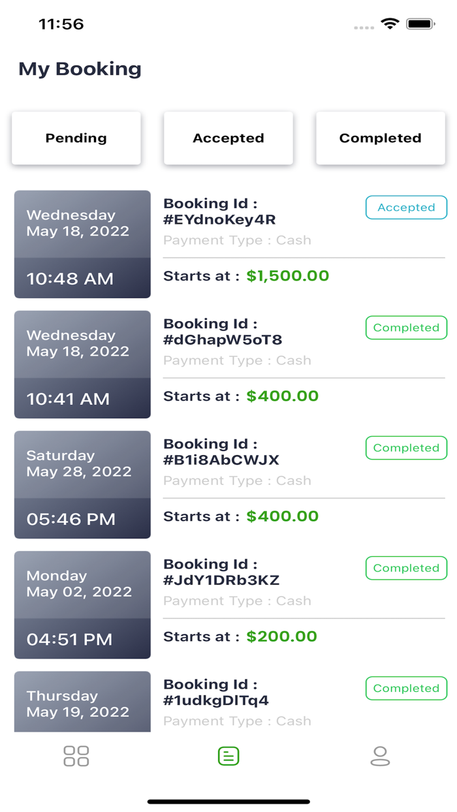Tap Completed badge on booking #dGhapW5oT8

(x=406, y=328)
